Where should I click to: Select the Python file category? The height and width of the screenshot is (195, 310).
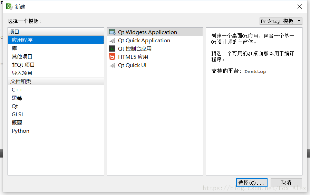tap(56, 131)
